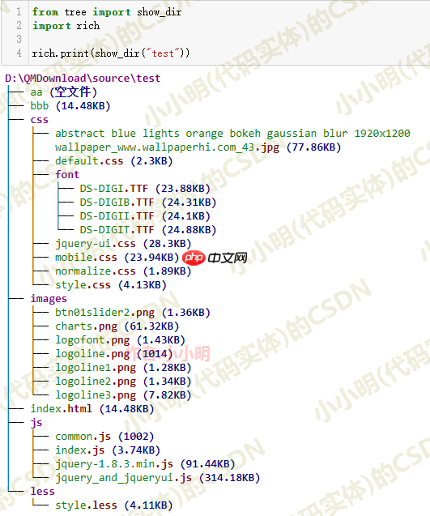Image resolution: width=430 pixels, height=516 pixels.
Task: Click the jquery_and_jqueryui.js entry
Action: 158,478
